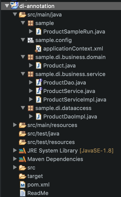Viewport: 121px width, 197px height.
Task: Click the ProductDaoImpl.java file icon
Action: (39, 116)
